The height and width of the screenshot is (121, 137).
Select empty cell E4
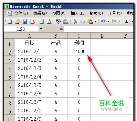pos(124,68)
